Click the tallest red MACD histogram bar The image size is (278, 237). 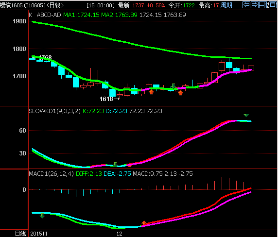coord(222,183)
